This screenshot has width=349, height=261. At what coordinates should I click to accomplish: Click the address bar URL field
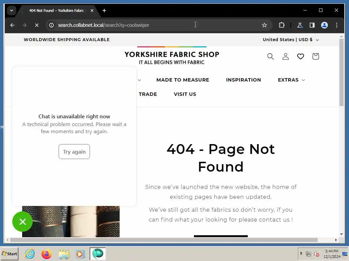[x=156, y=25]
